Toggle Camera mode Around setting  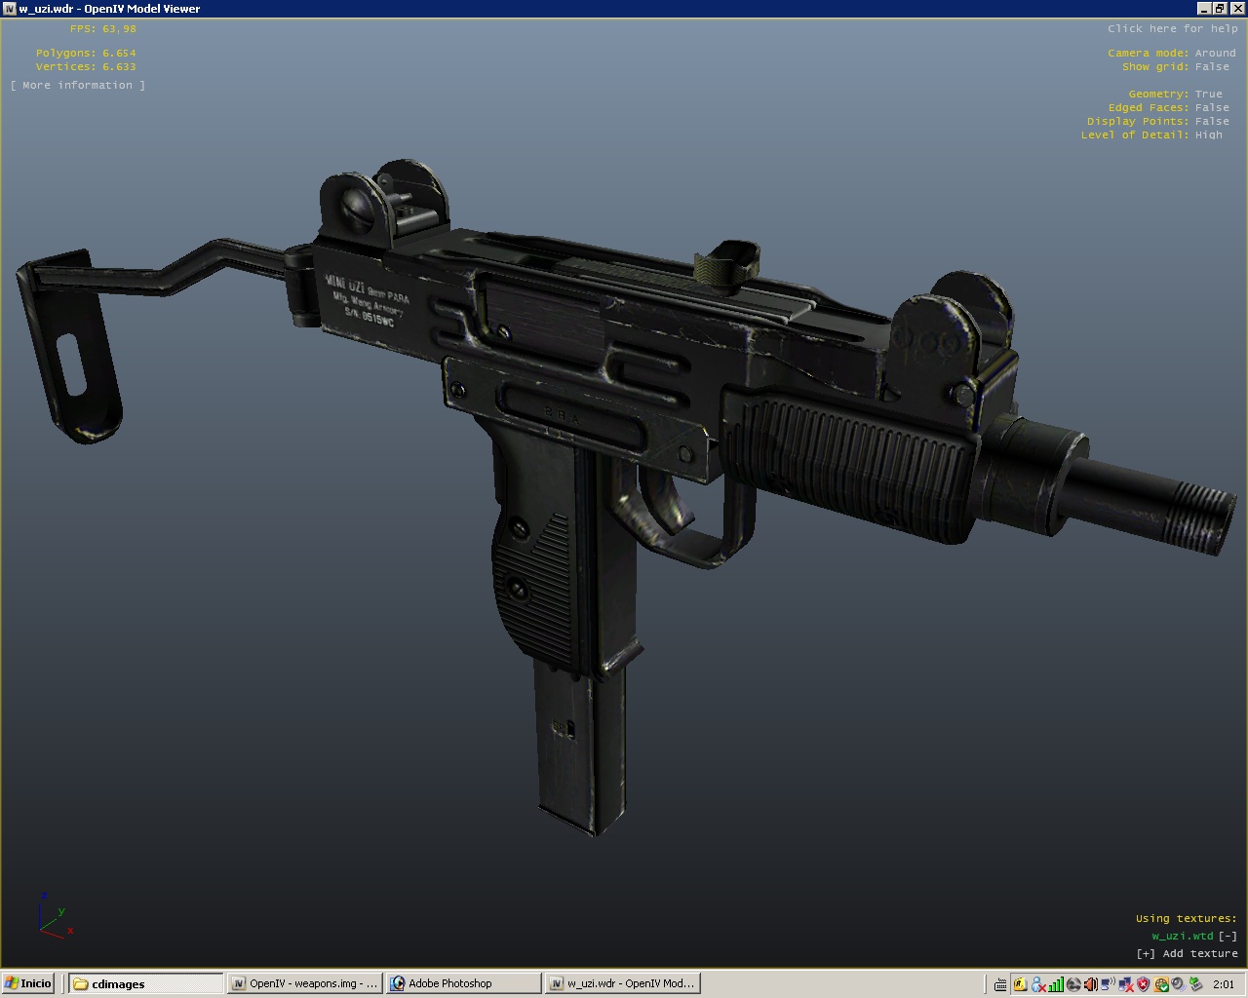[1172, 54]
